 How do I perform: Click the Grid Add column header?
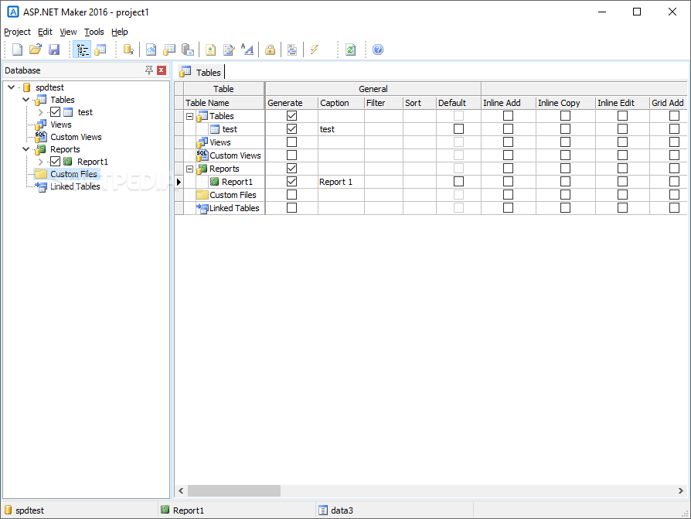coord(668,103)
